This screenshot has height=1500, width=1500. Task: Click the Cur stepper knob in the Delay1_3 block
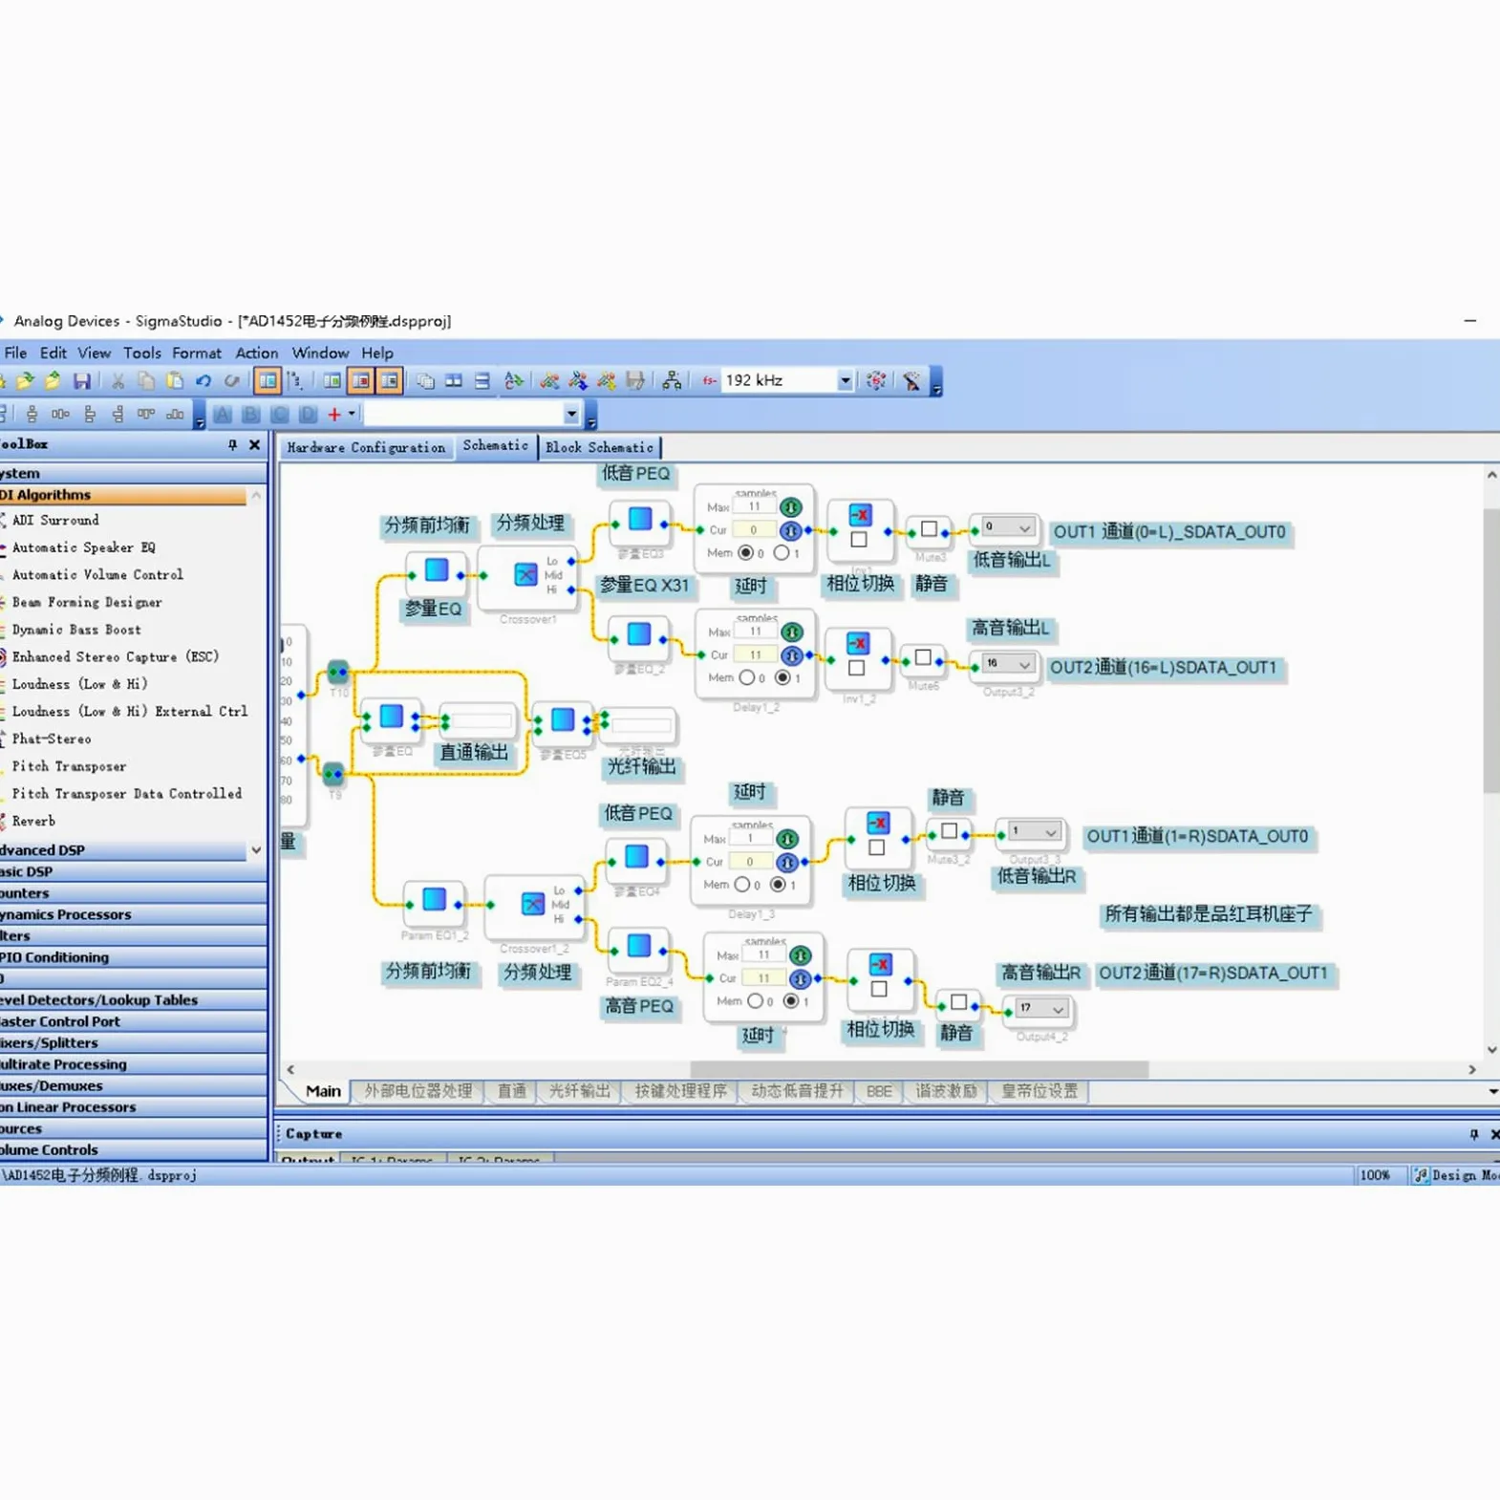pos(787,862)
